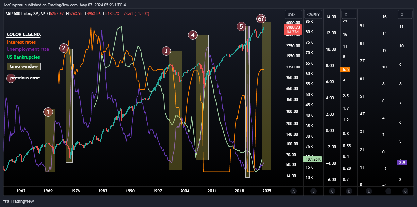Click the change value −73.61 (−1.40%)
Image resolution: width=417 pixels, height=207 pixels.
pos(135,14)
